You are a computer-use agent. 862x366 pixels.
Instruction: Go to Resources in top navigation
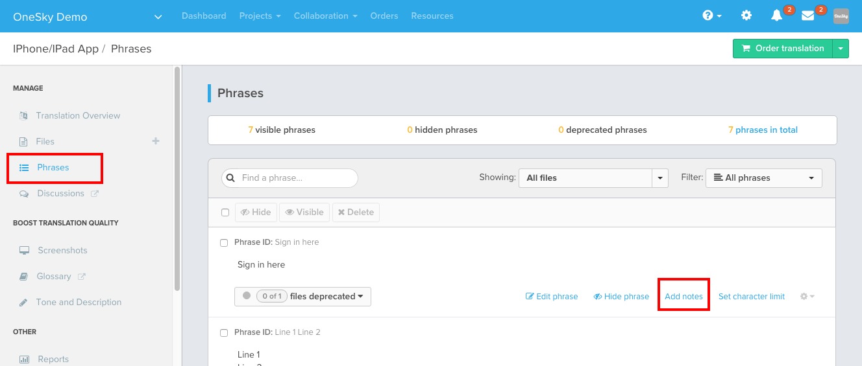(x=432, y=16)
